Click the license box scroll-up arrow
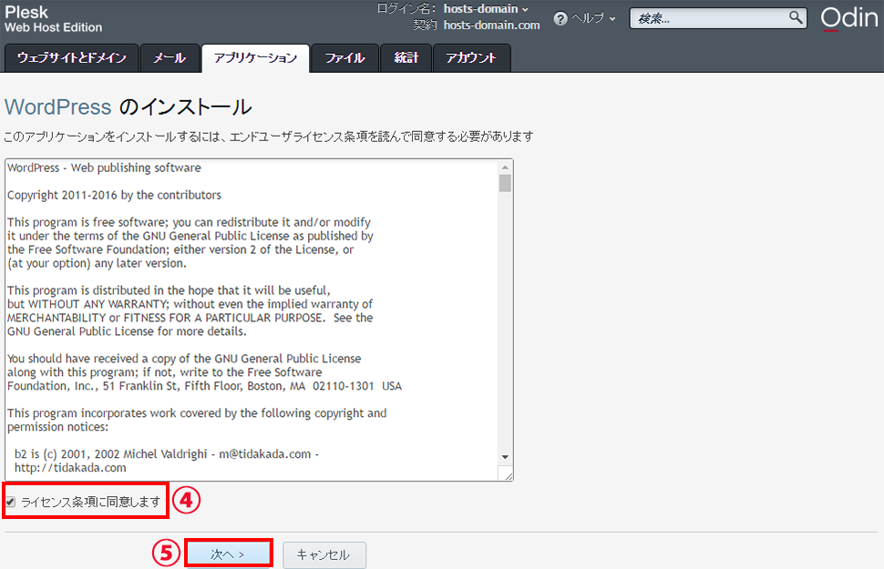The height and width of the screenshot is (569, 884). pyautogui.click(x=505, y=168)
